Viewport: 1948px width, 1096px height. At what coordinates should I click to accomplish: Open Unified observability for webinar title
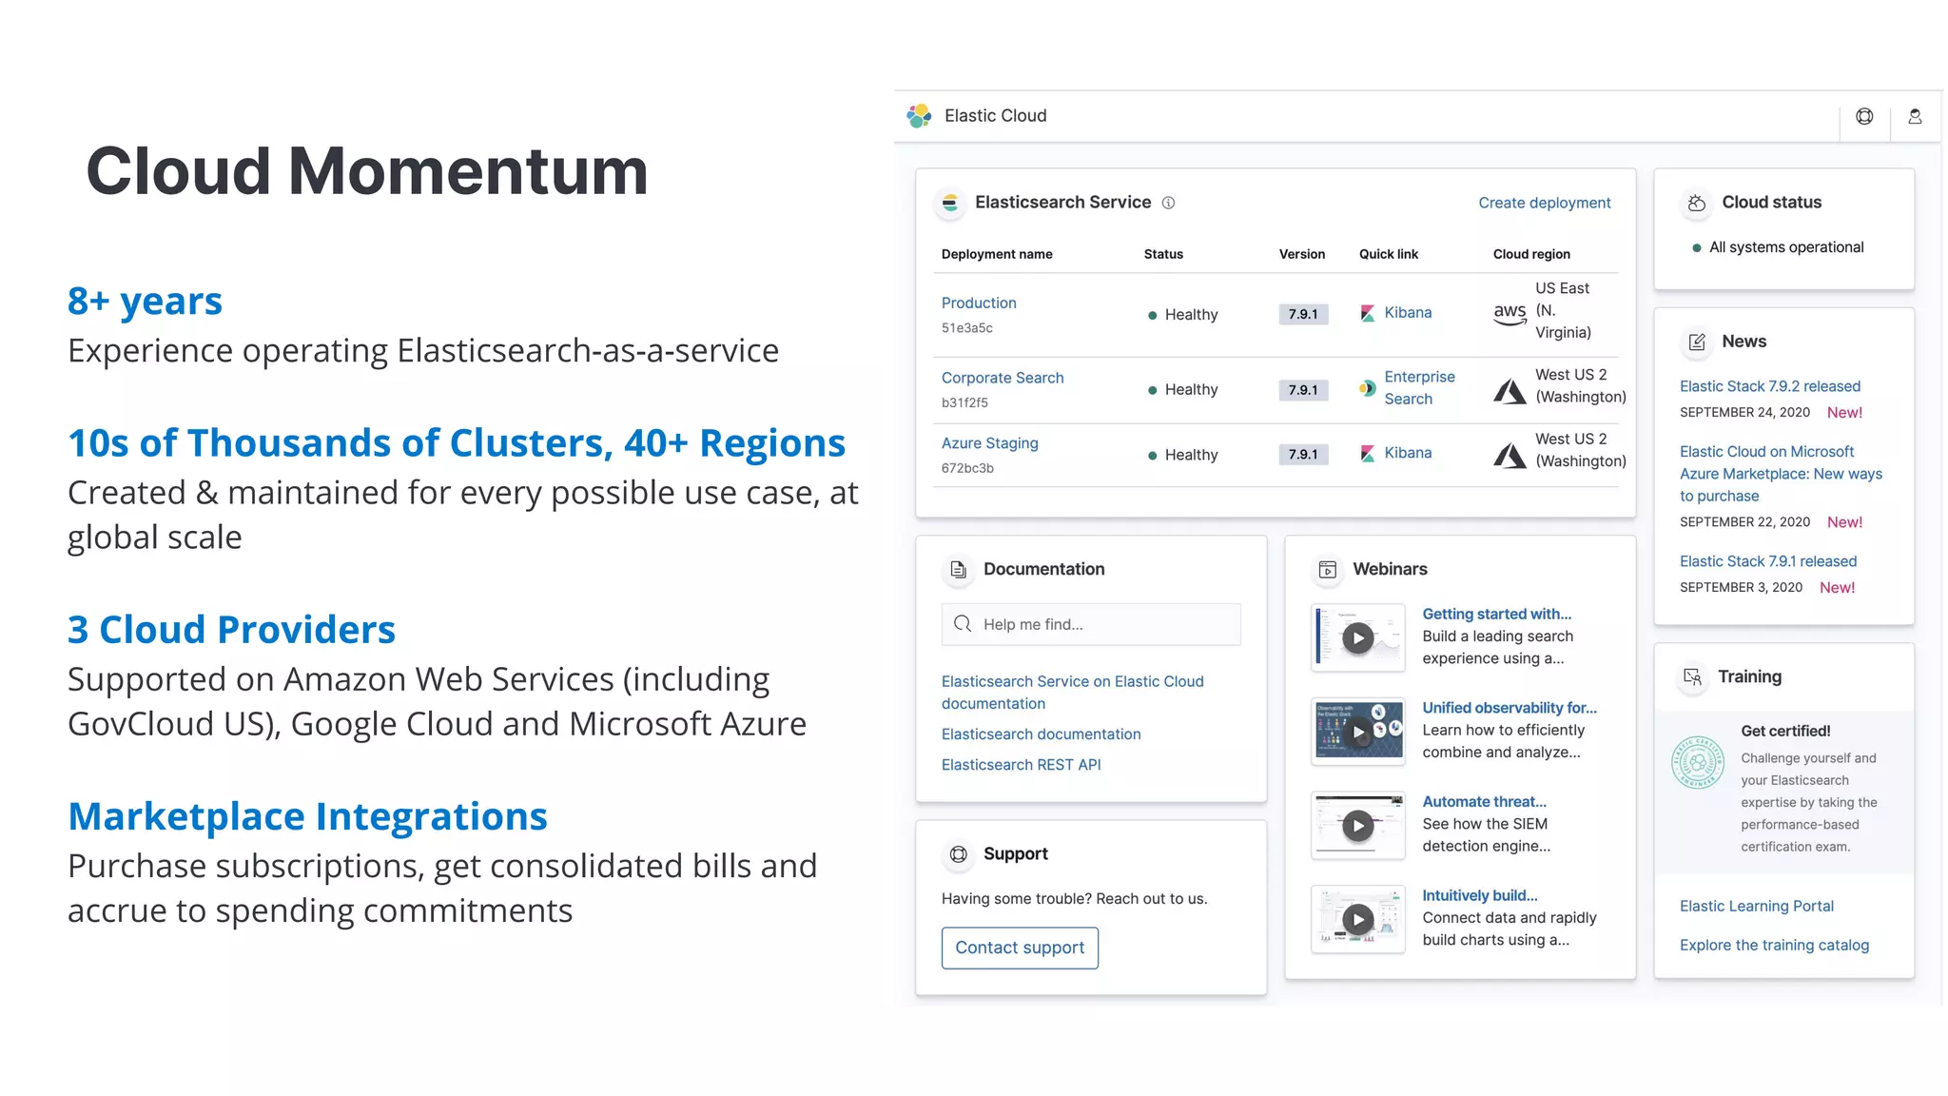1509,708
